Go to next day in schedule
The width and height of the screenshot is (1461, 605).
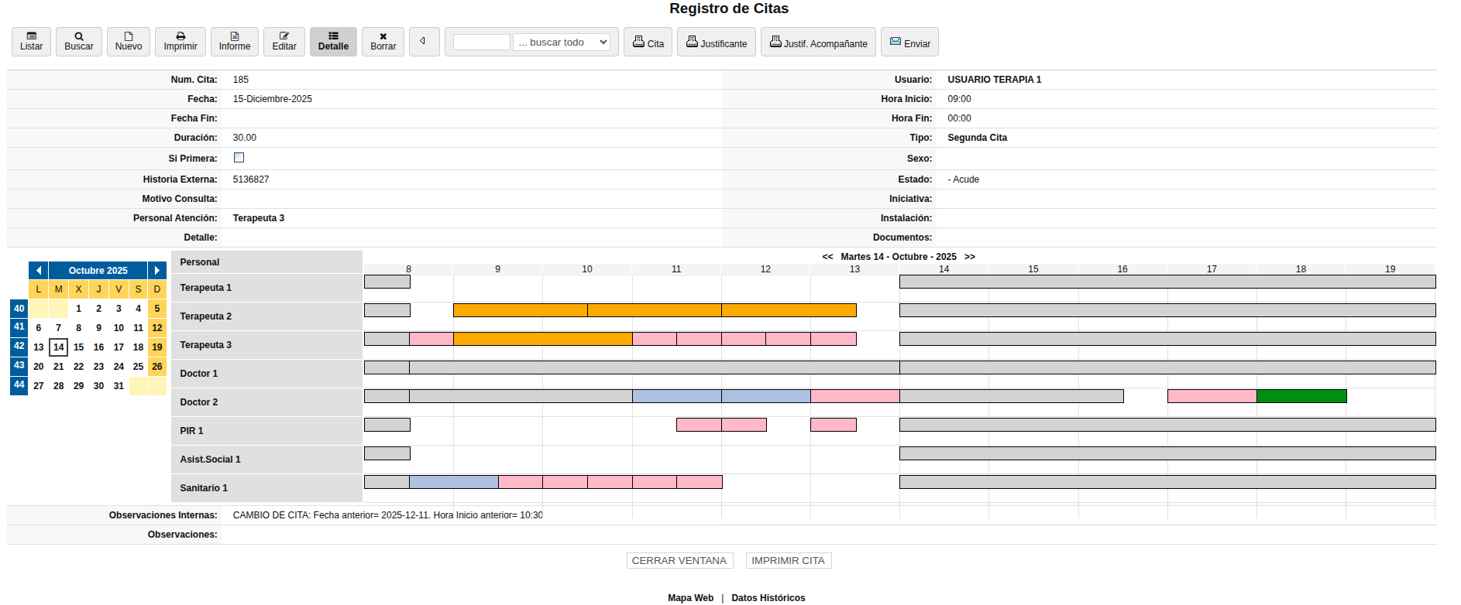click(x=970, y=257)
